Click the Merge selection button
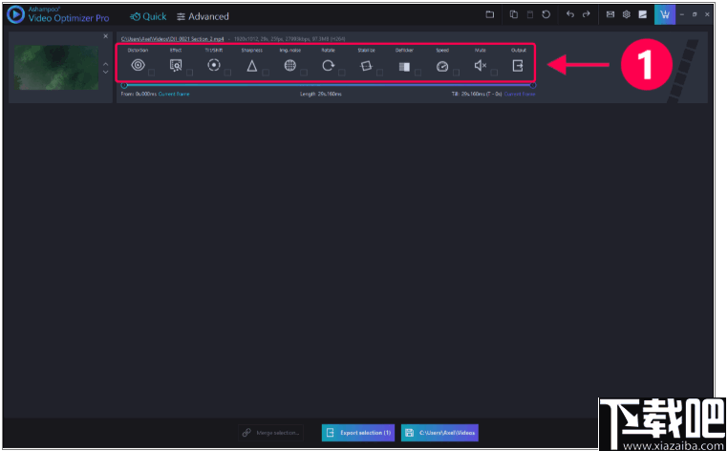 click(x=271, y=433)
